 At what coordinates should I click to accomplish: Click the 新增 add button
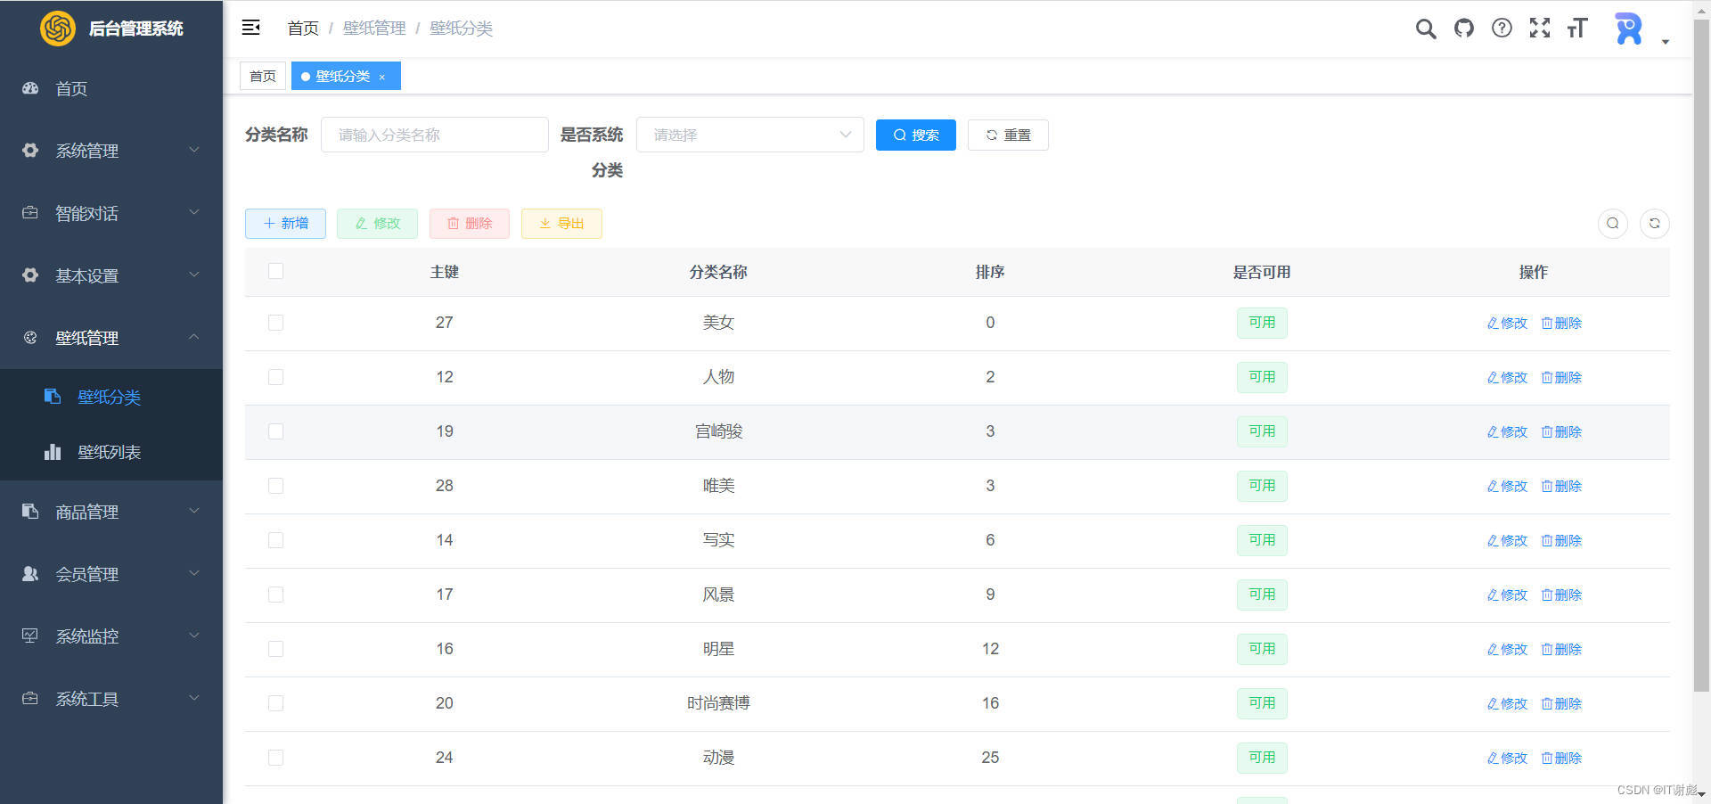click(285, 223)
